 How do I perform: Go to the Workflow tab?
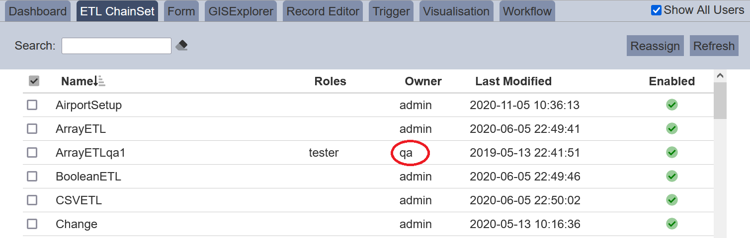(x=527, y=11)
